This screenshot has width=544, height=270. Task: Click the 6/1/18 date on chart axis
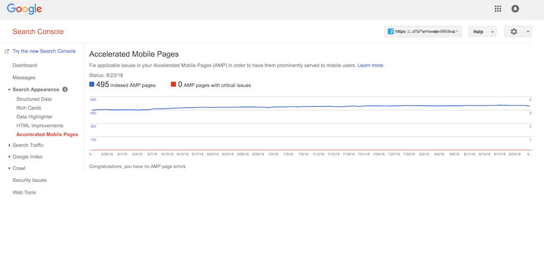point(122,154)
